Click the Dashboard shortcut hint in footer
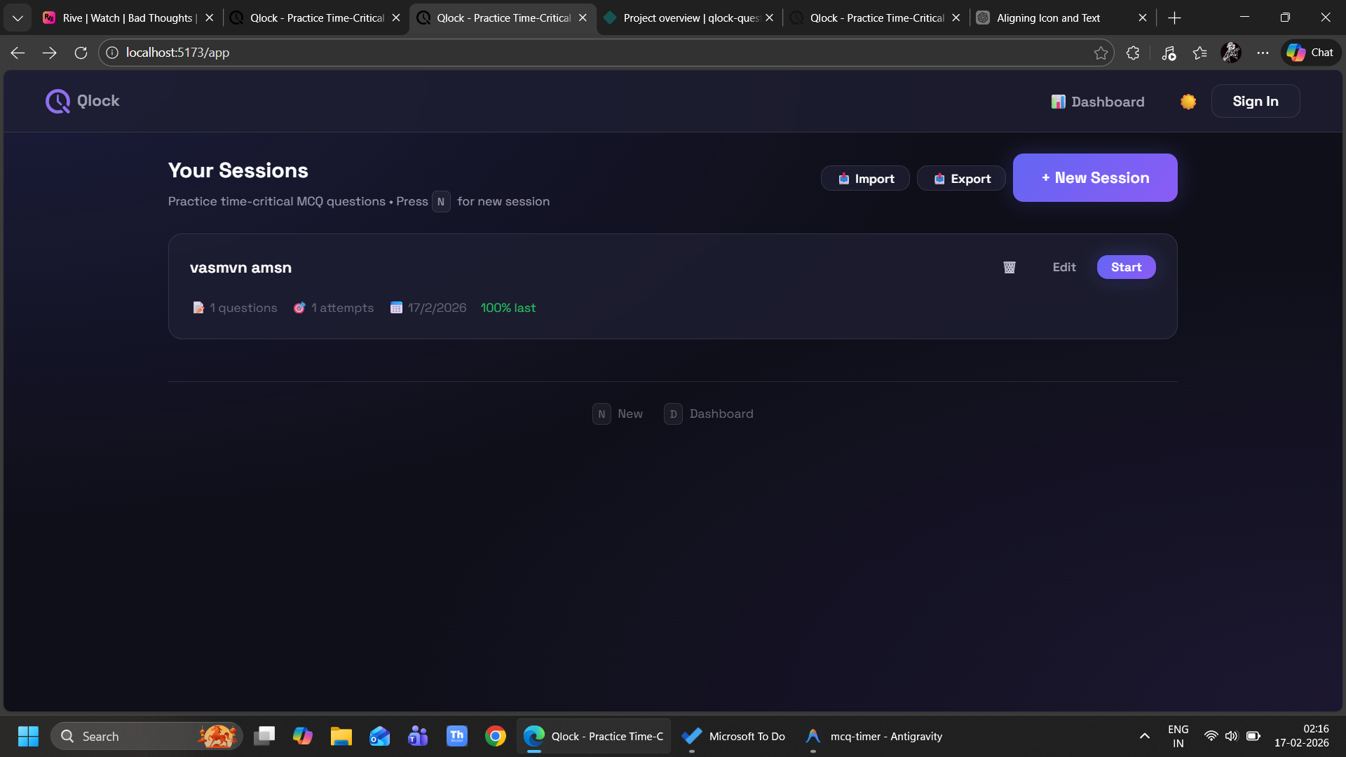Viewport: 1346px width, 757px height. coord(709,414)
